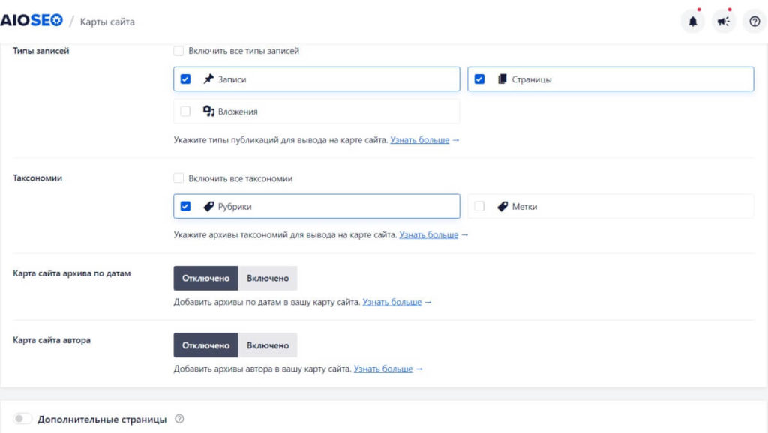Click the Типы записей label
768x433 pixels.
point(41,51)
